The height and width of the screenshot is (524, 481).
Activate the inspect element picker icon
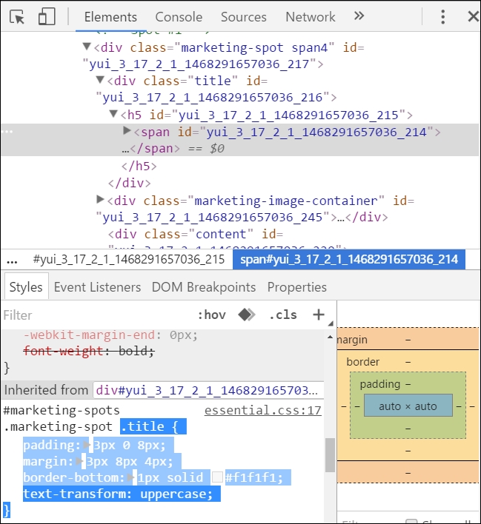pyautogui.click(x=17, y=16)
